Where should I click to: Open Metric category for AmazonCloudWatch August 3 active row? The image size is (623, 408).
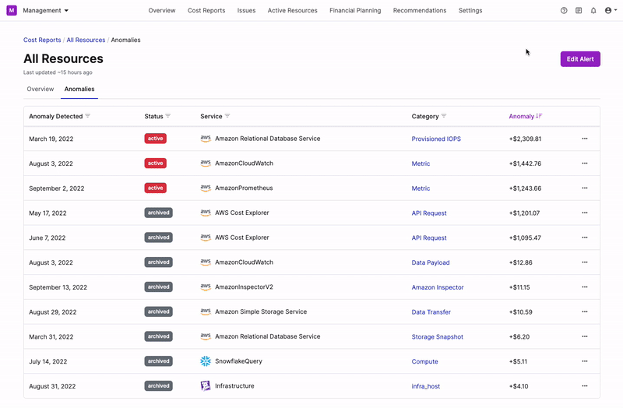coord(421,164)
